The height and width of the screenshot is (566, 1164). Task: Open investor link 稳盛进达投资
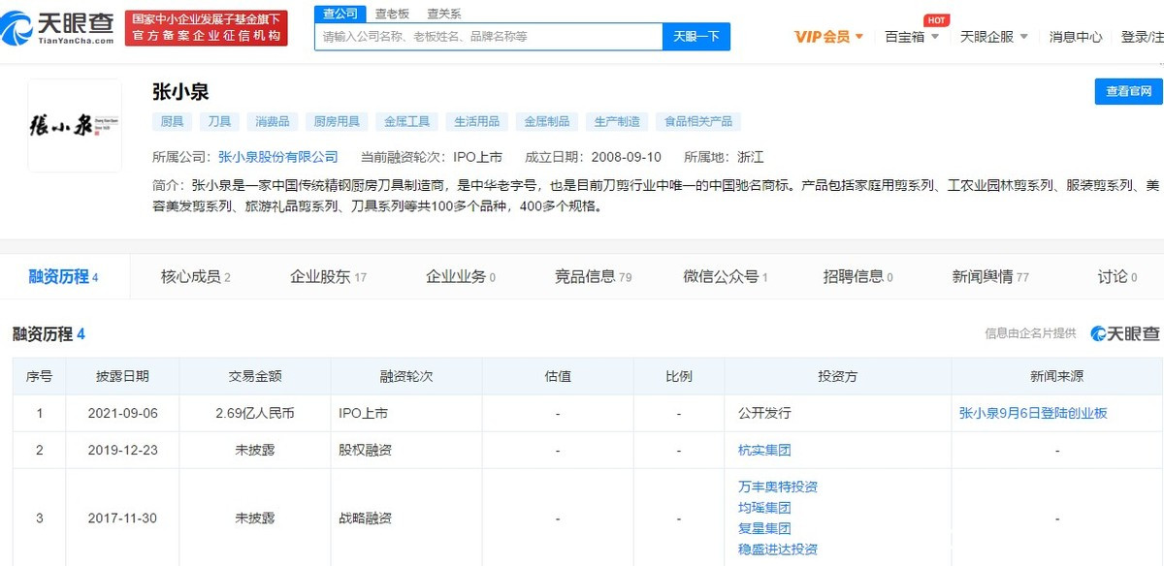pos(778,550)
